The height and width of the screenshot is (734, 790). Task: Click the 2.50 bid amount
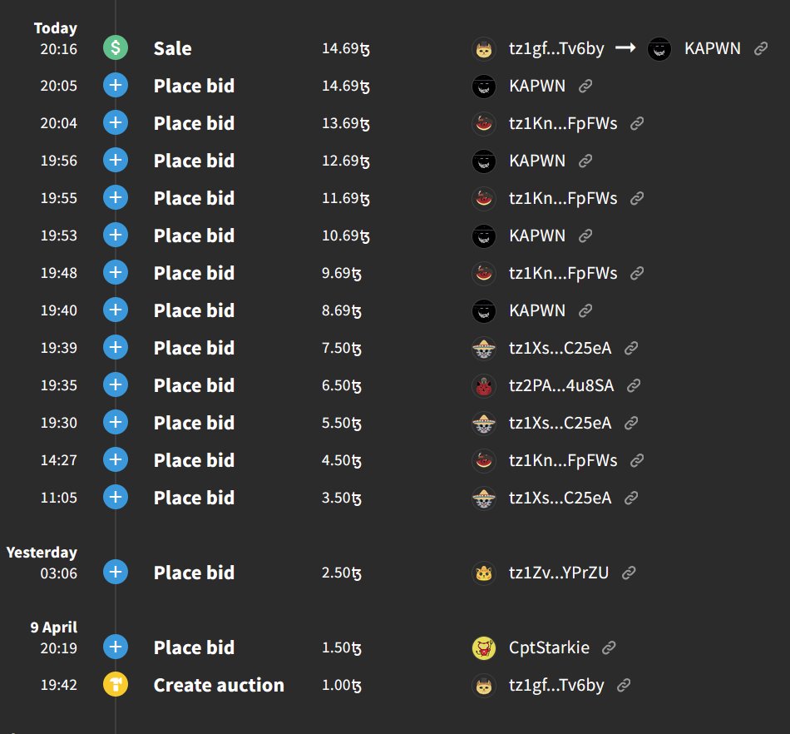click(x=342, y=573)
